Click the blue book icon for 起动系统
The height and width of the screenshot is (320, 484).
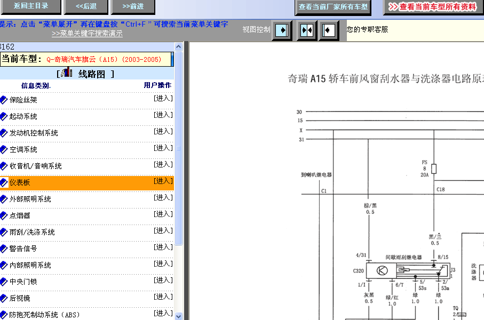click(4, 117)
